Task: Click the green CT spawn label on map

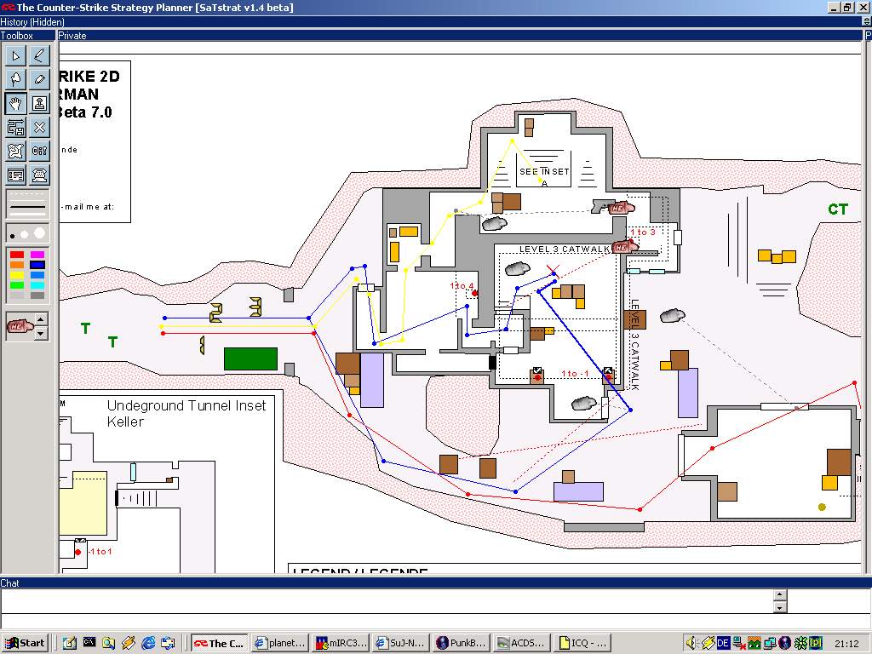Action: point(838,209)
